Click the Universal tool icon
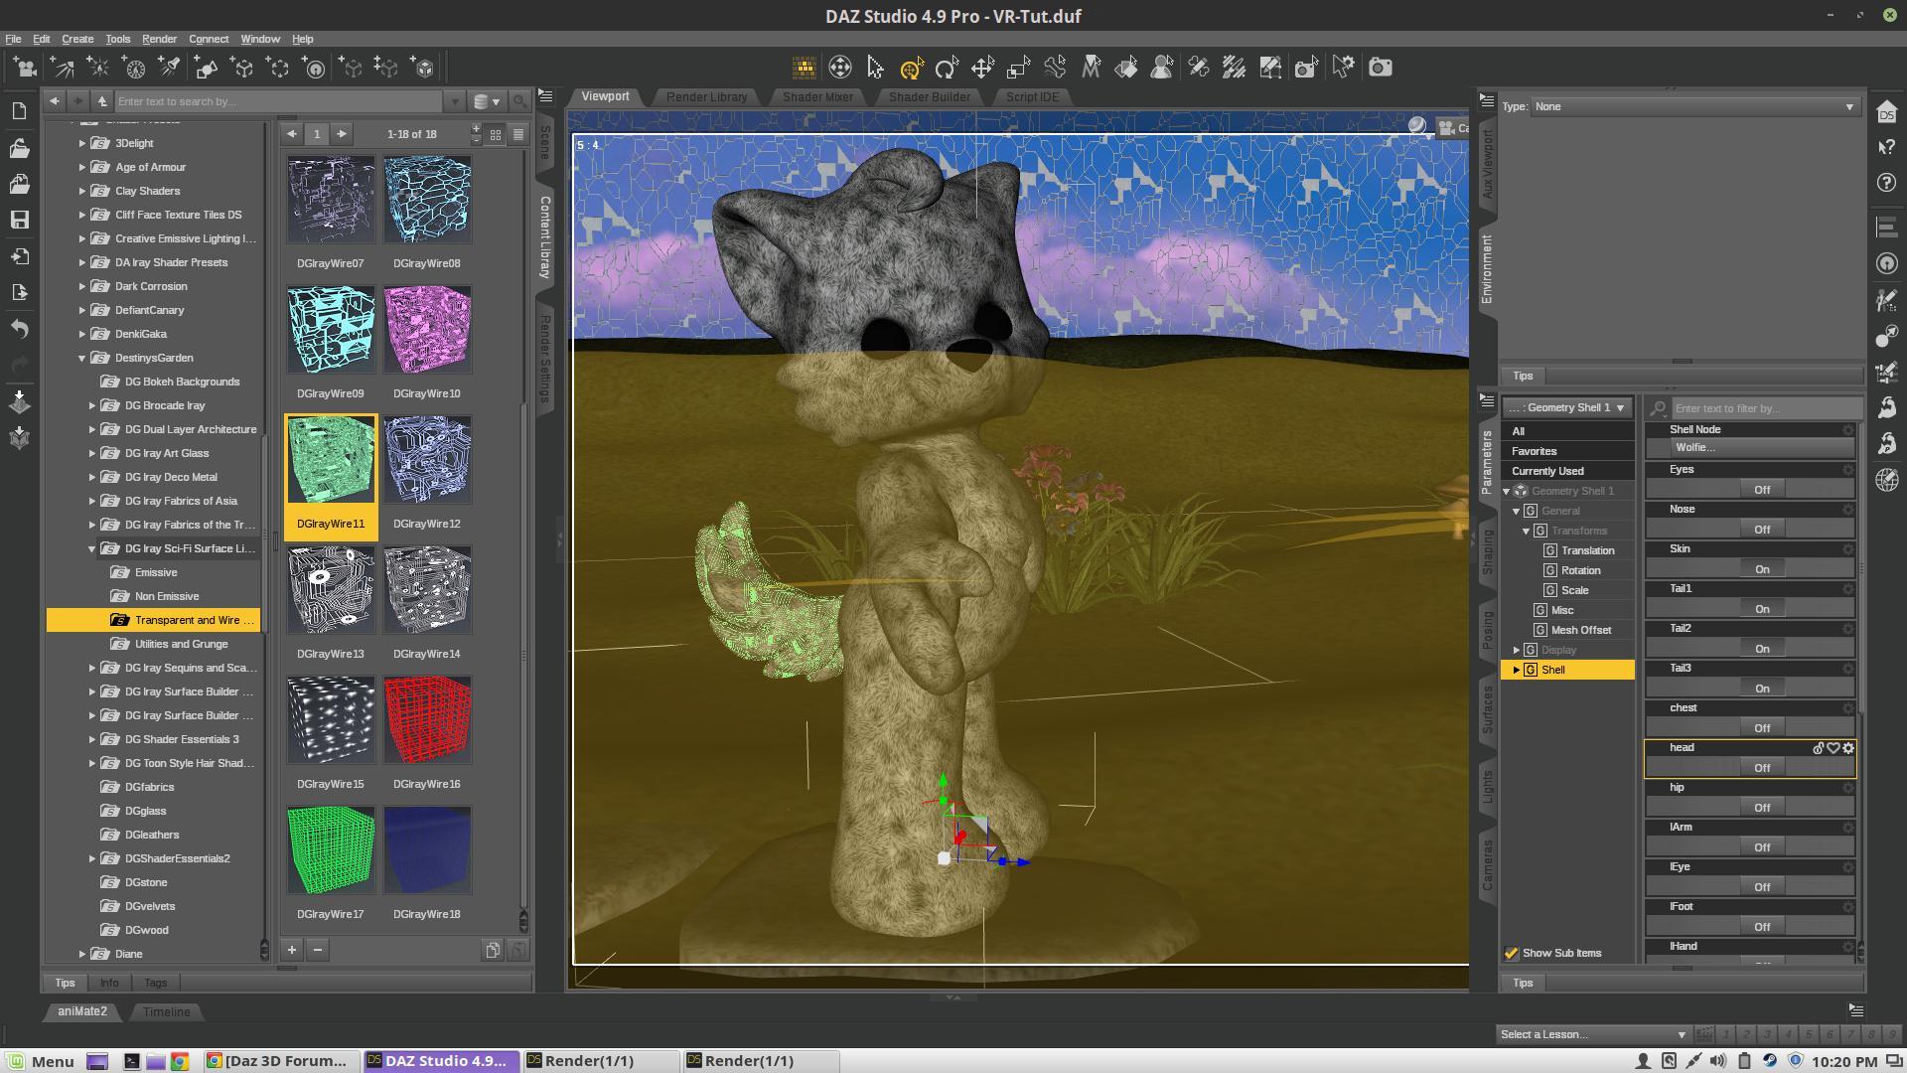 (911, 68)
